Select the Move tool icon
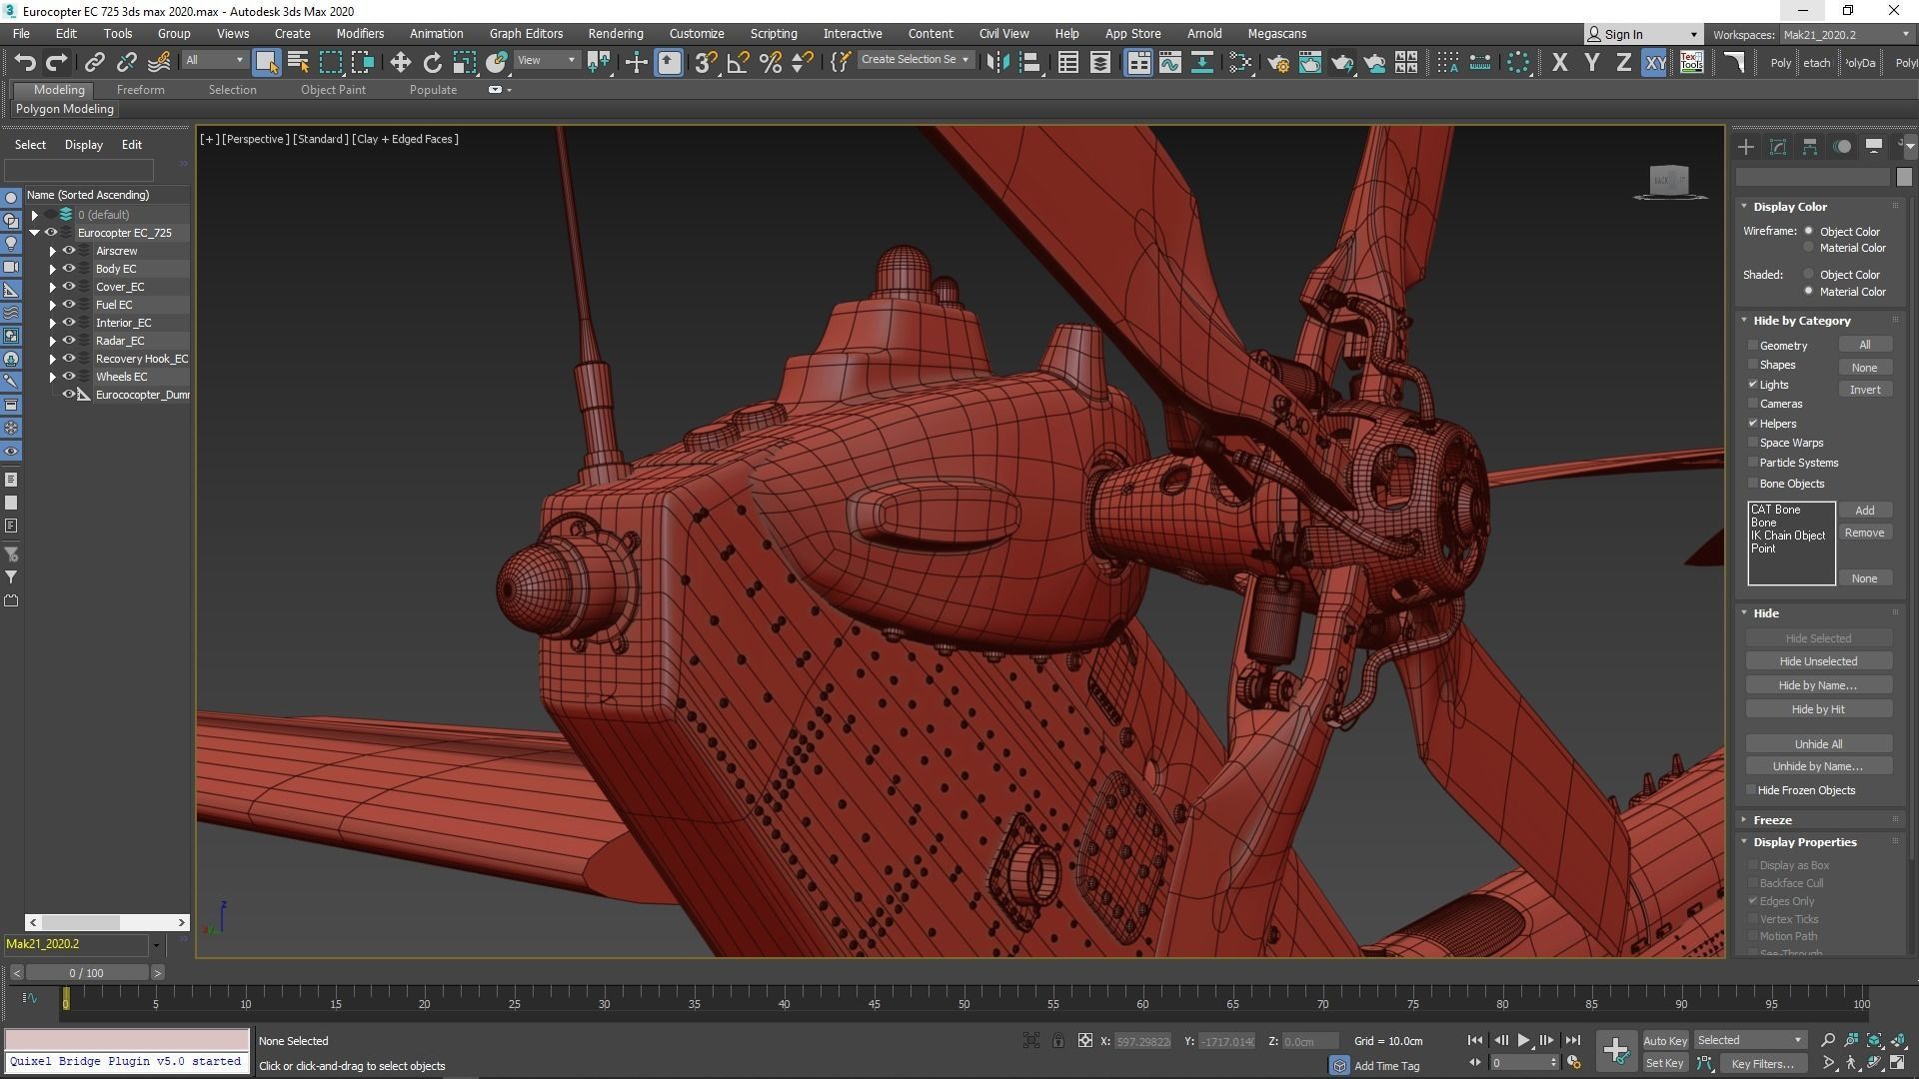 [x=400, y=63]
